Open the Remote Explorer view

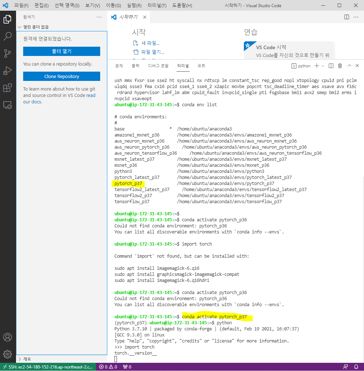pos(7,105)
